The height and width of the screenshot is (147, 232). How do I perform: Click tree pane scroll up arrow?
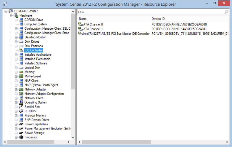pyautogui.click(x=73, y=11)
